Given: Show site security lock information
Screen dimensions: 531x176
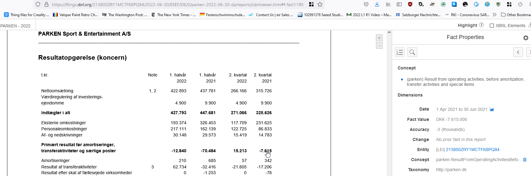Looking at the screenshot, I should (46, 4).
